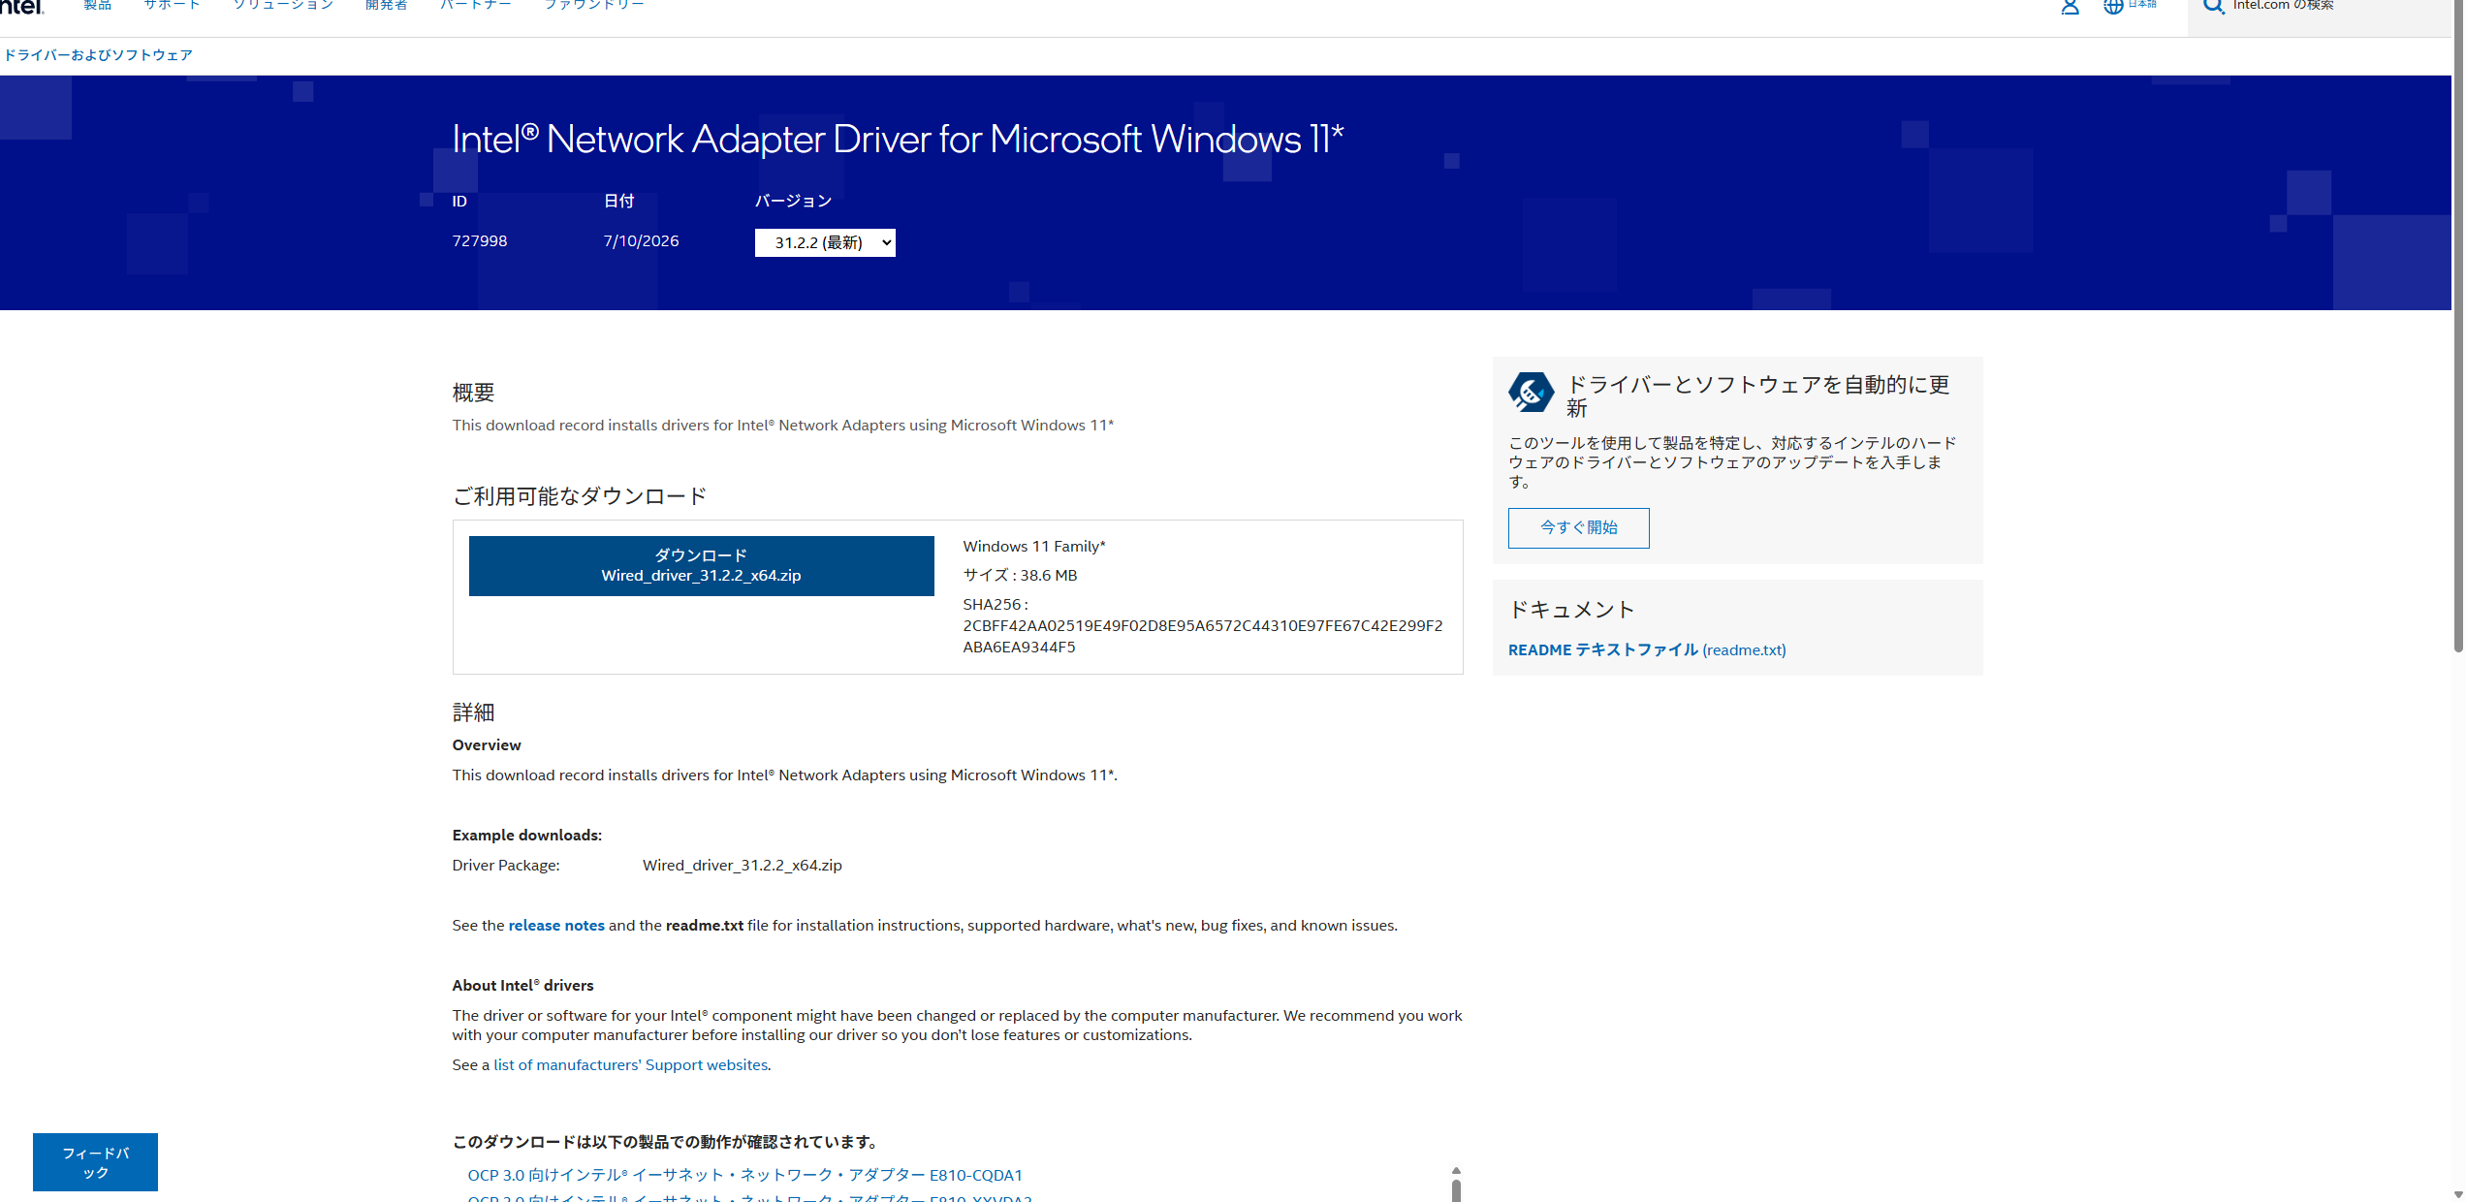Open the 製品 menu

click(x=98, y=6)
